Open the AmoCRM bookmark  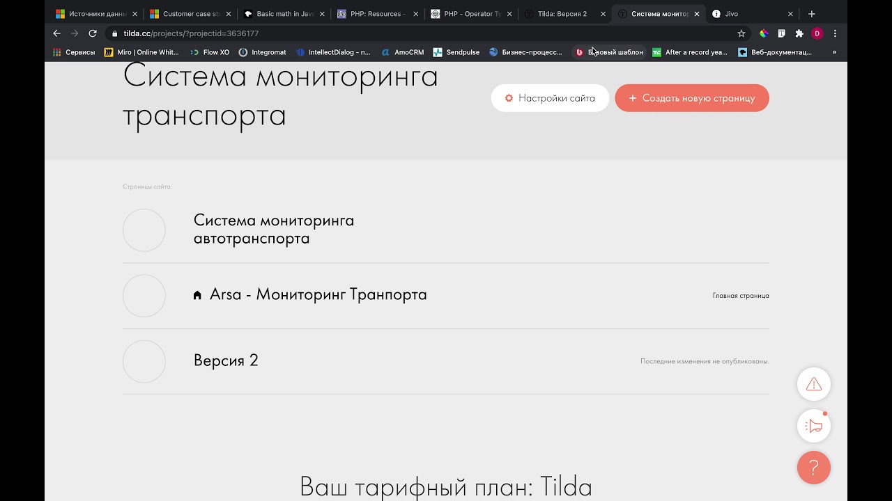click(x=402, y=52)
